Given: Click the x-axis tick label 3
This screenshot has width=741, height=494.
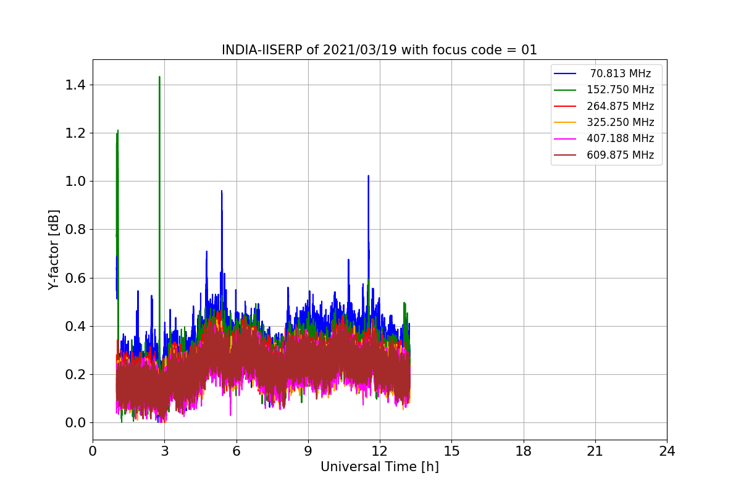Looking at the screenshot, I should coord(164,451).
